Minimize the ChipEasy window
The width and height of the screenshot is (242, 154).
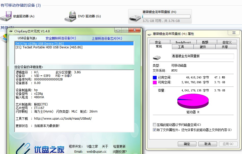(x=118, y=30)
